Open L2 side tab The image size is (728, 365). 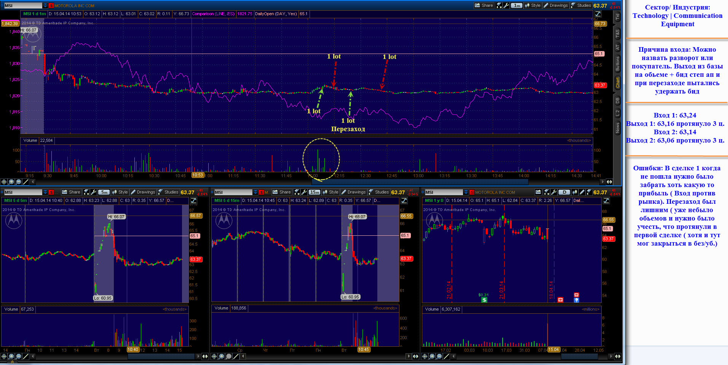tap(618, 113)
